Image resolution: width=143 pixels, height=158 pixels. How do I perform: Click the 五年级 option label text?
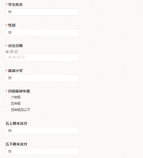[x=16, y=103]
